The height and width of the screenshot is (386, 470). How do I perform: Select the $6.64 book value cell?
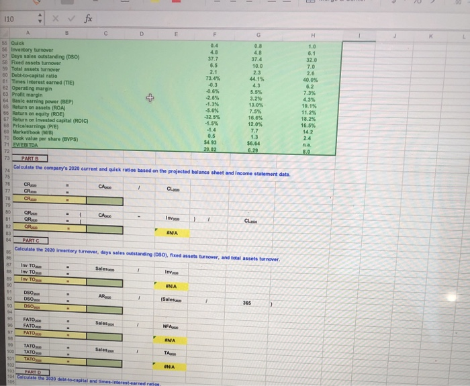pos(253,143)
